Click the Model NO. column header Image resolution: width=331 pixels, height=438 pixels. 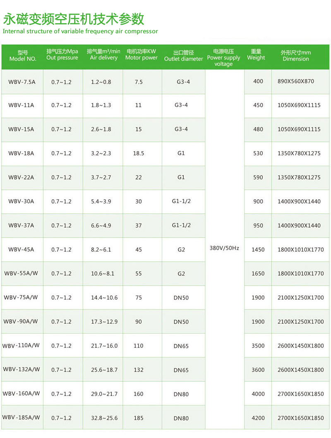tap(22, 56)
